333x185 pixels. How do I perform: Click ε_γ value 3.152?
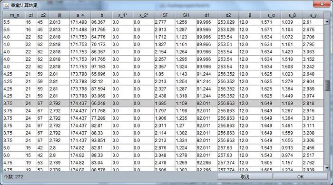(313, 59)
